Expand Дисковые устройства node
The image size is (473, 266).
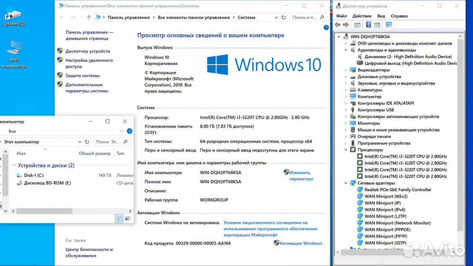pyautogui.click(x=346, y=76)
